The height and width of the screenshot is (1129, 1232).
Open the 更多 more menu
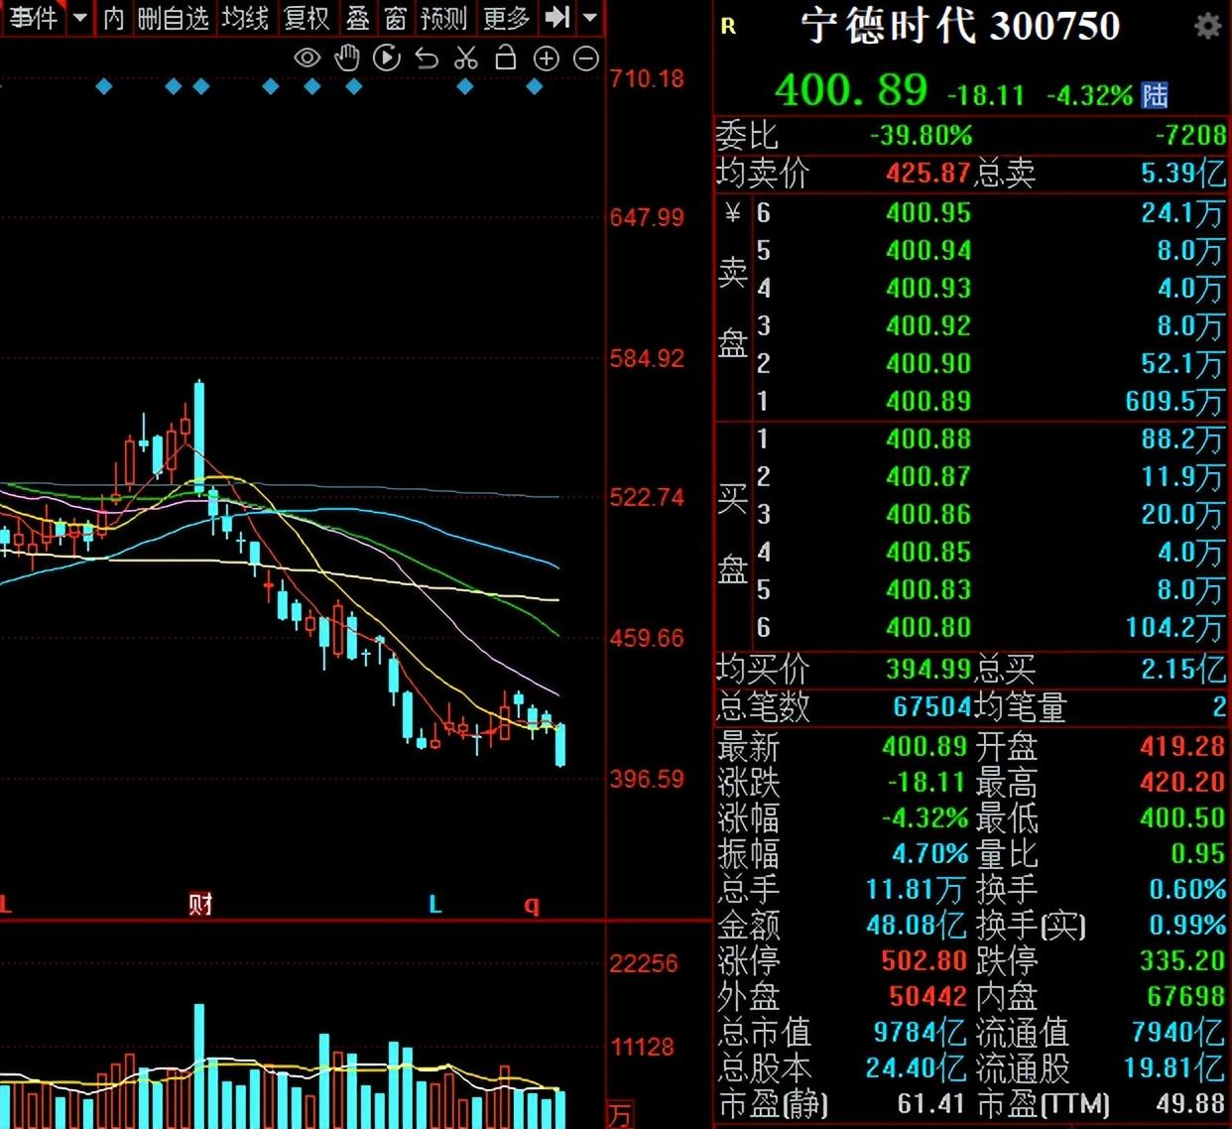(506, 18)
